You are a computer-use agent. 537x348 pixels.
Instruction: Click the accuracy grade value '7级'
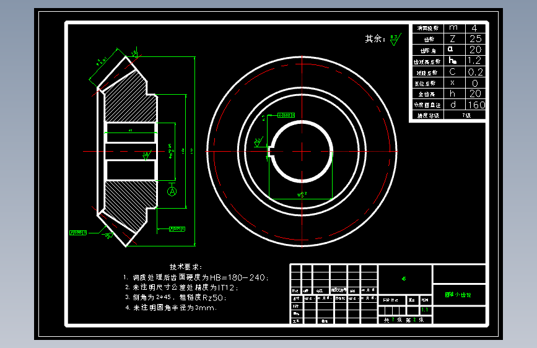coord(466,115)
